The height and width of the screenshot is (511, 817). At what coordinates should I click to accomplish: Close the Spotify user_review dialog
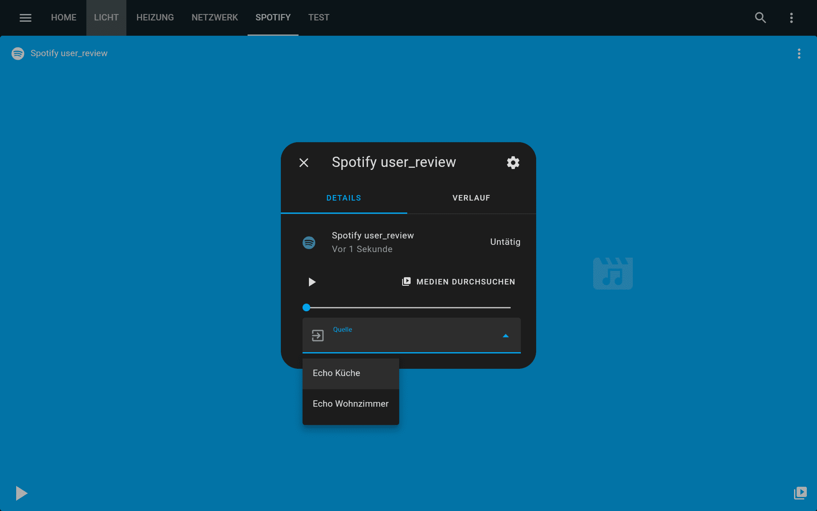pos(304,163)
